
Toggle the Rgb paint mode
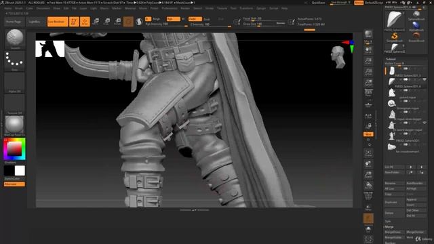[x=174, y=19]
